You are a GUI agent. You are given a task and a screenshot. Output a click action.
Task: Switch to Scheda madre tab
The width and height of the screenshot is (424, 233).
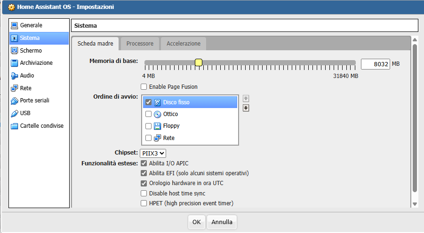coord(95,44)
